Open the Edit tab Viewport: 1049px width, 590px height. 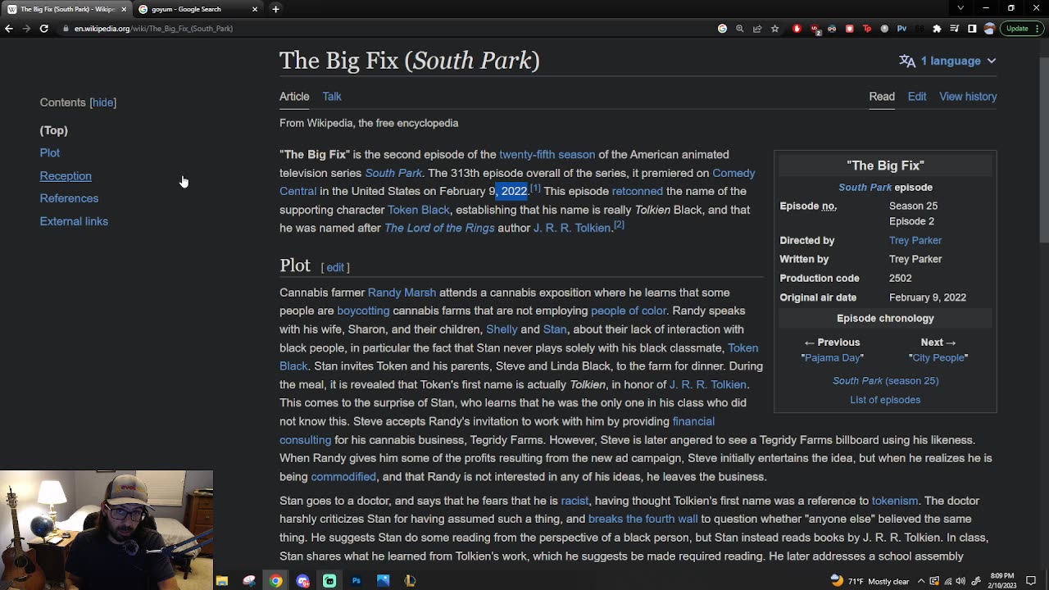(917, 97)
